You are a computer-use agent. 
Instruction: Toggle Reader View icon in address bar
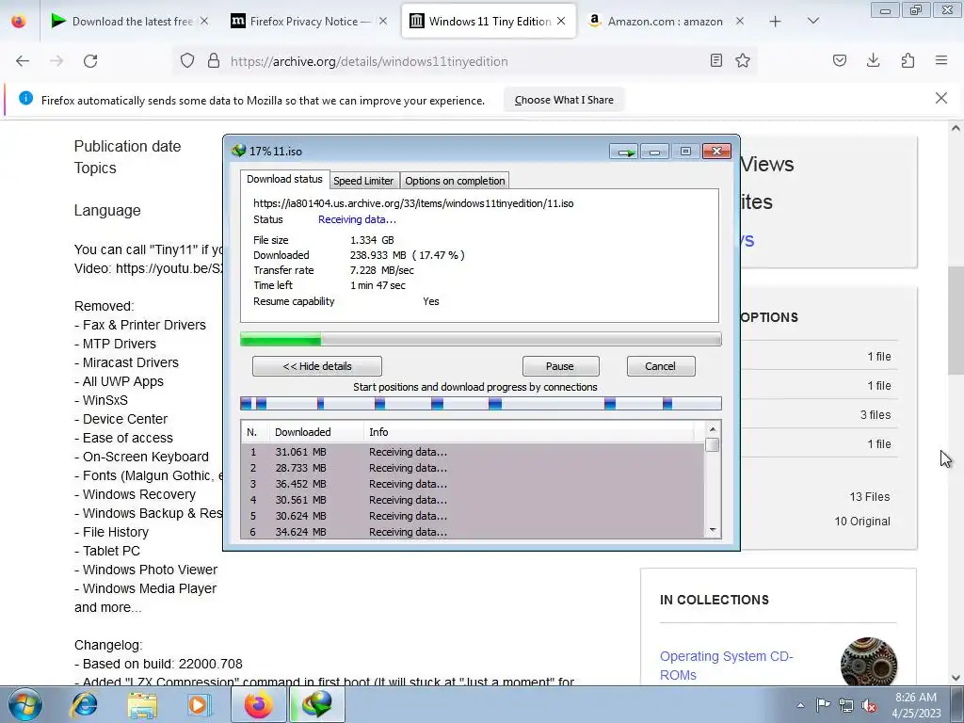tap(715, 60)
